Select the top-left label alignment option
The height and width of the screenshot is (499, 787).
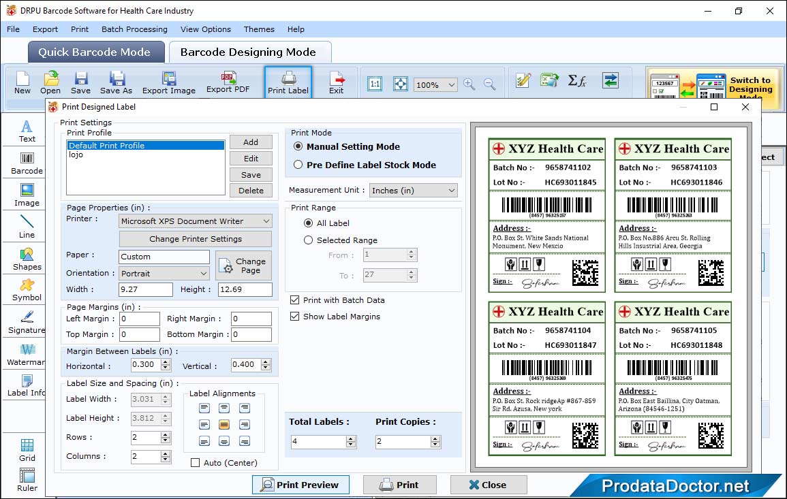pyautogui.click(x=204, y=408)
